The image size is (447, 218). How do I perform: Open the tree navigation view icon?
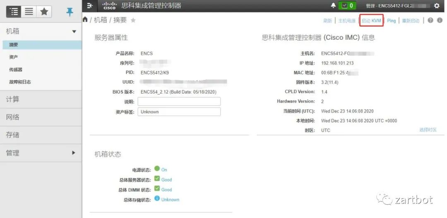click(x=14, y=12)
